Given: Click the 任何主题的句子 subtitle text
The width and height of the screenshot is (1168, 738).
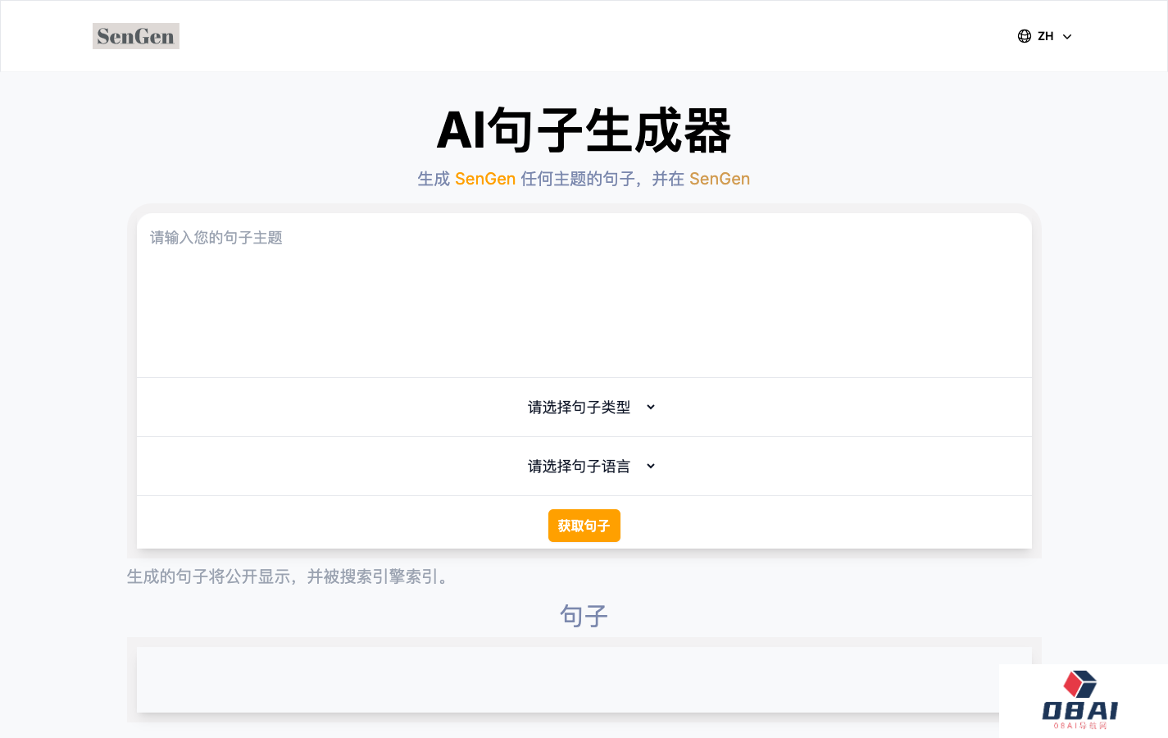Looking at the screenshot, I should click(x=579, y=179).
